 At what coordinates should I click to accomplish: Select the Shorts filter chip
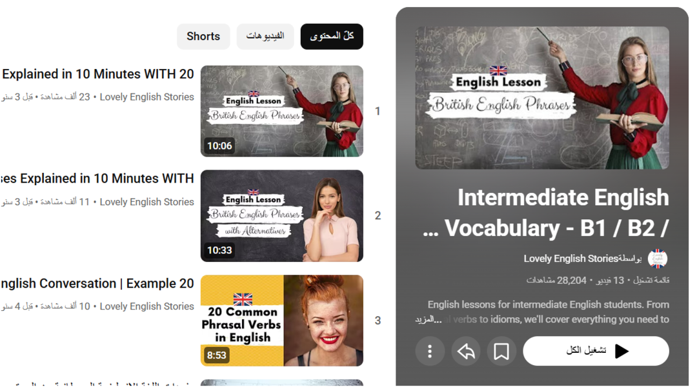tap(203, 37)
